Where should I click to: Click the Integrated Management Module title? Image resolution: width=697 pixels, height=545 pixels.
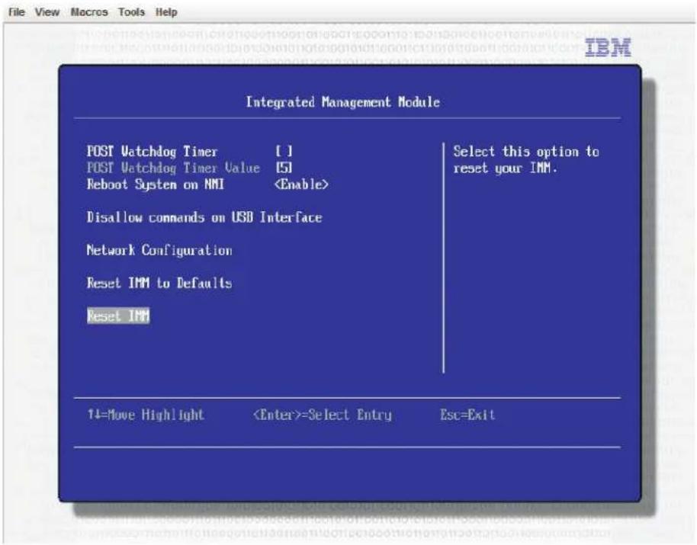(342, 102)
